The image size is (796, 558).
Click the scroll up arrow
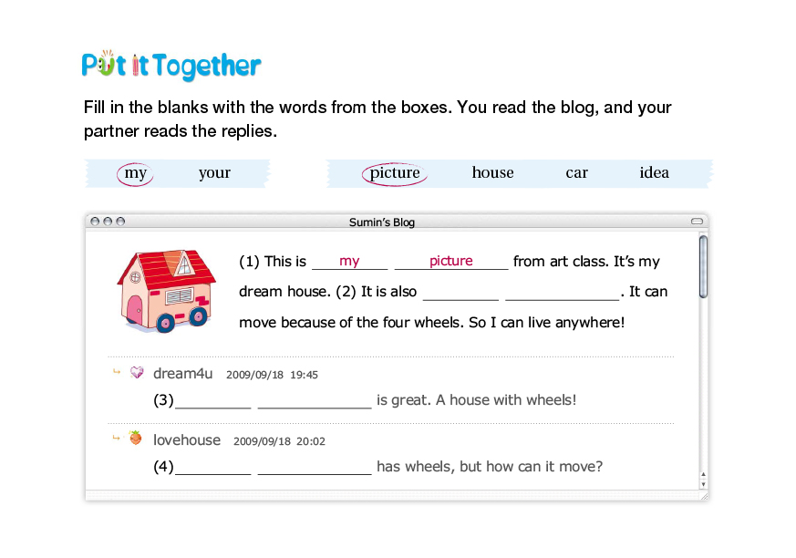[702, 474]
